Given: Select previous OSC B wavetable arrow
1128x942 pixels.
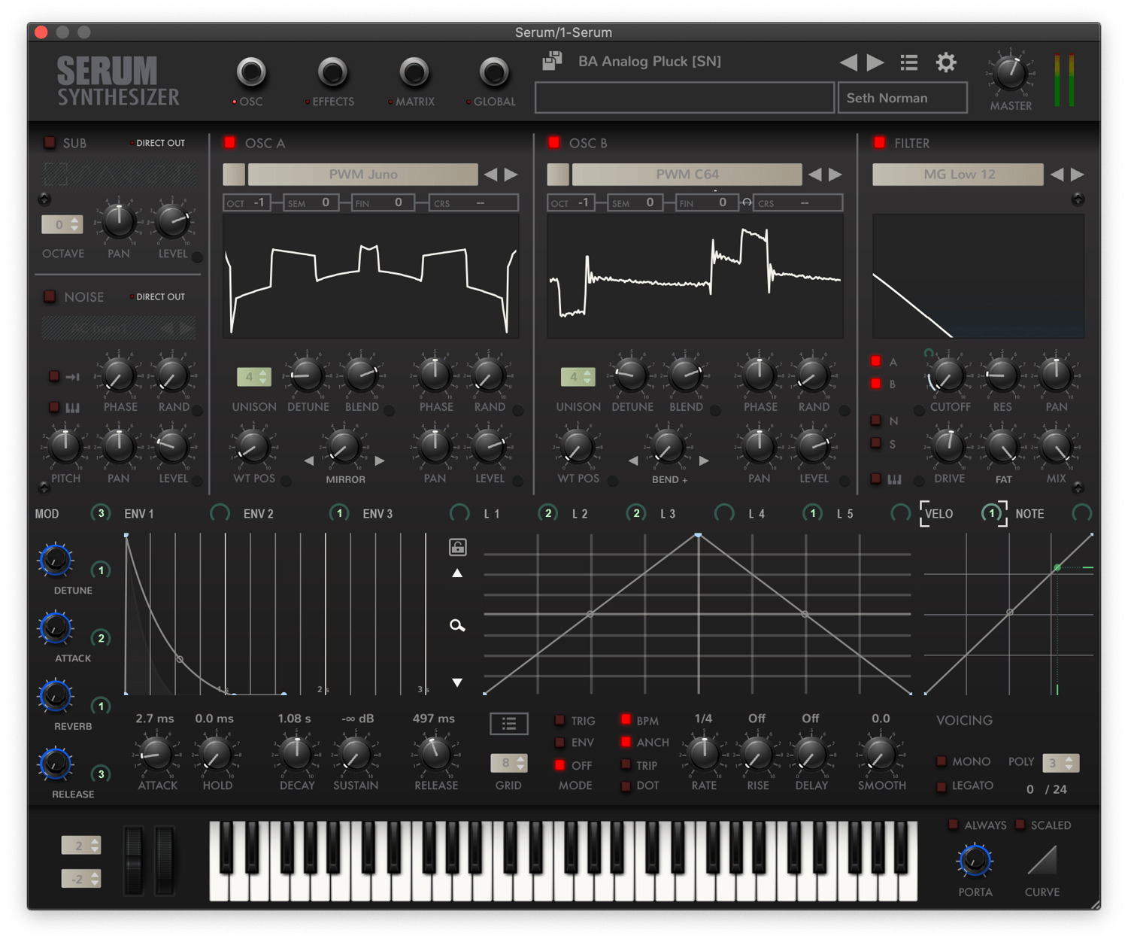Looking at the screenshot, I should [x=815, y=175].
